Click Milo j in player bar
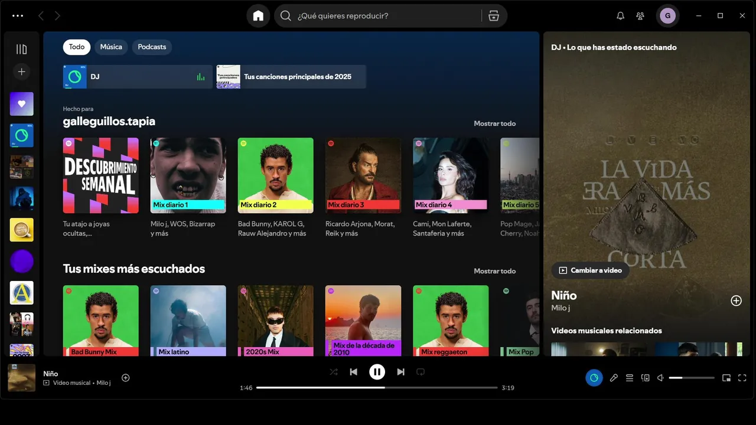This screenshot has width=756, height=425. point(103,383)
